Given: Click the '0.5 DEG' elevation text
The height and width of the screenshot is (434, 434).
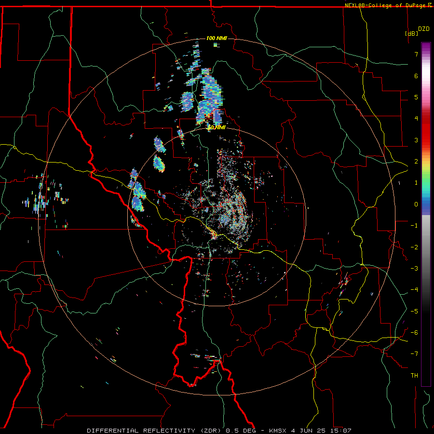Looking at the screenshot, I should tap(241, 431).
